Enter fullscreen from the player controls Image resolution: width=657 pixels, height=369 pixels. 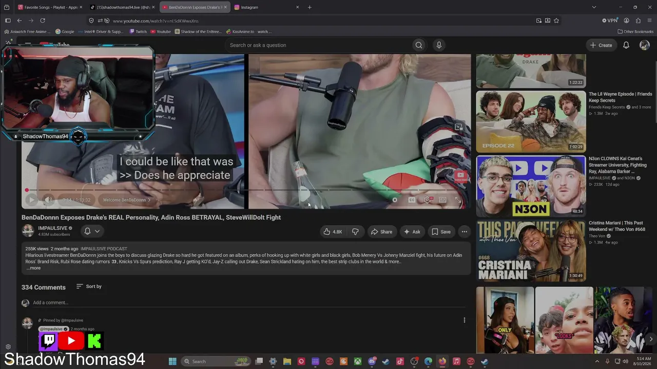458,200
